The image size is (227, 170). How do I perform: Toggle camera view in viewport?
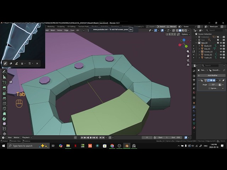click(188, 61)
